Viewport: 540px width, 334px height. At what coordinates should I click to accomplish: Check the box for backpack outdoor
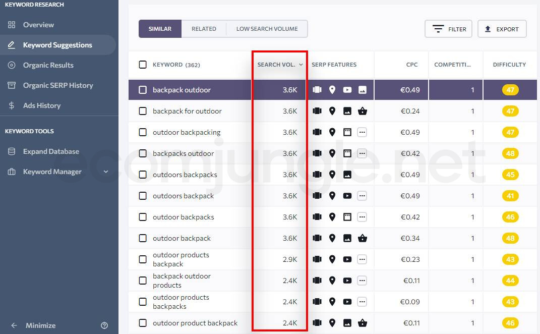click(x=143, y=90)
